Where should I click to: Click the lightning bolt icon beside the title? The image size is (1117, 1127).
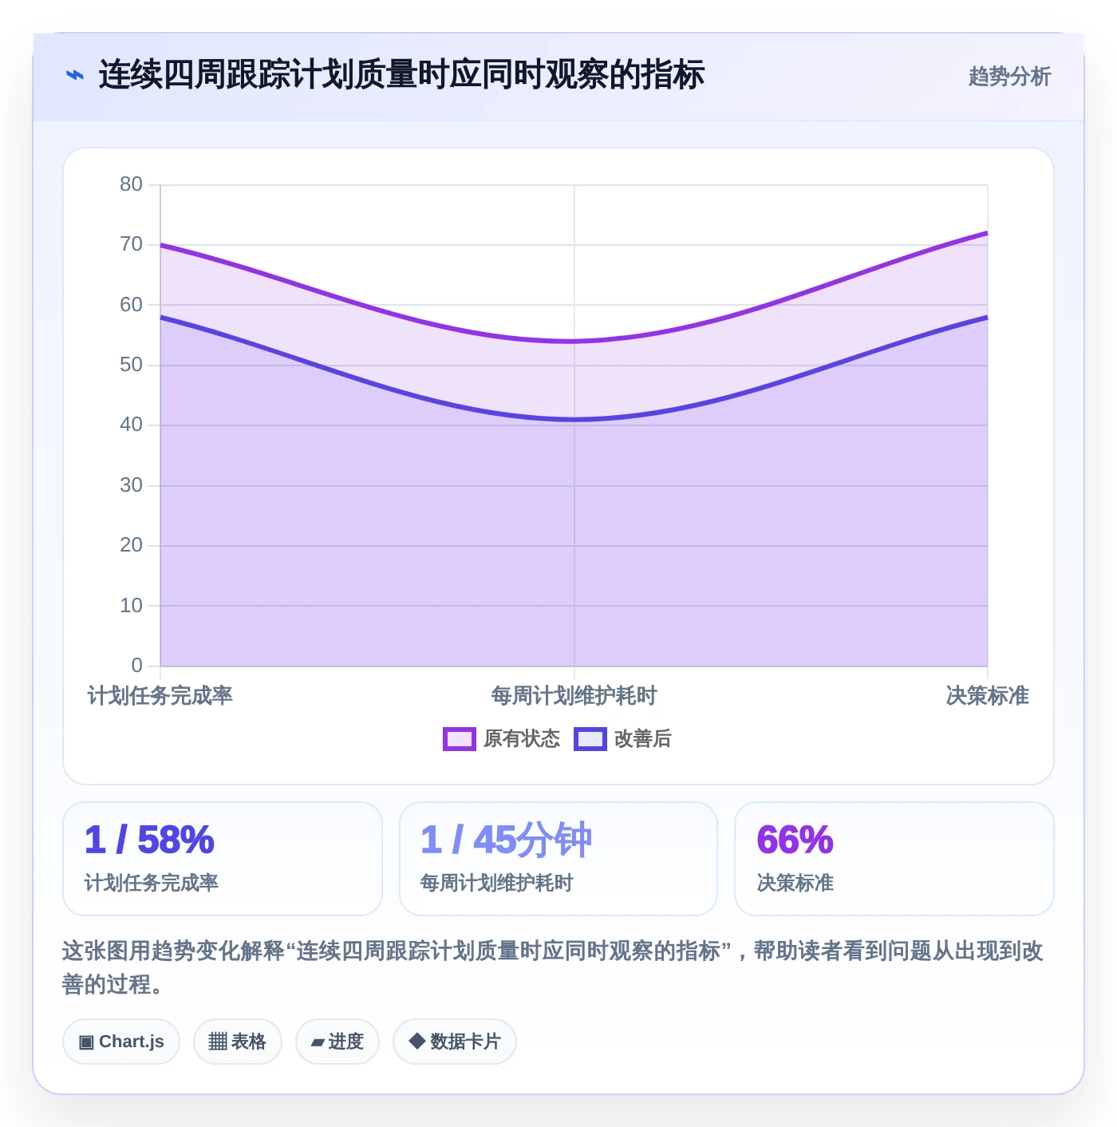pyautogui.click(x=74, y=75)
